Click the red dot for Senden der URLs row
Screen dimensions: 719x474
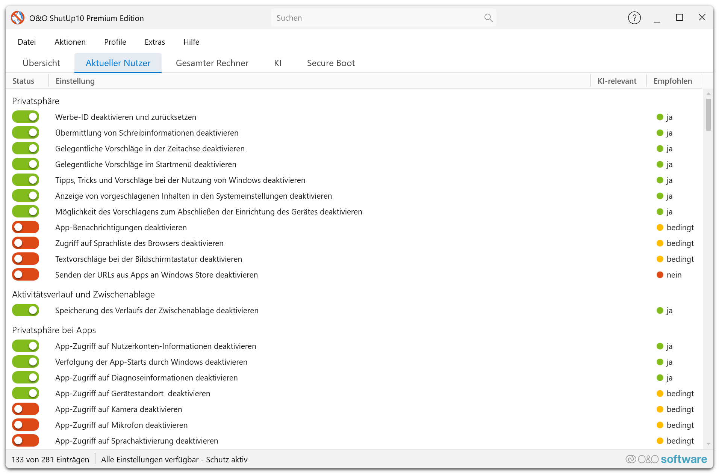point(660,275)
